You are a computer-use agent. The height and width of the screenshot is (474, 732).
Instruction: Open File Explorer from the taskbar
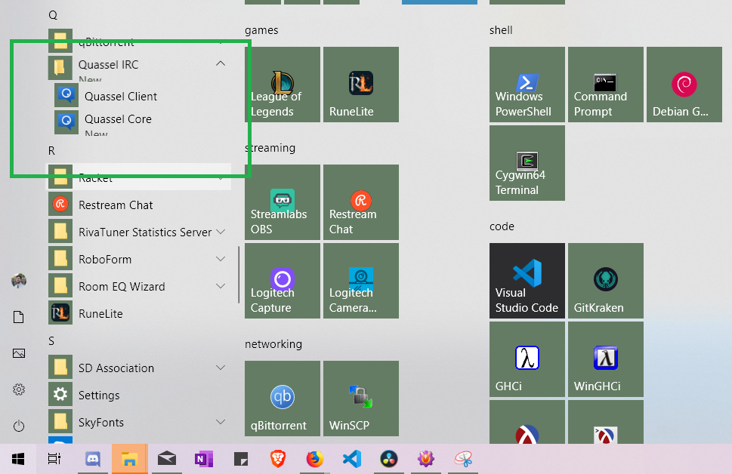[x=129, y=459]
